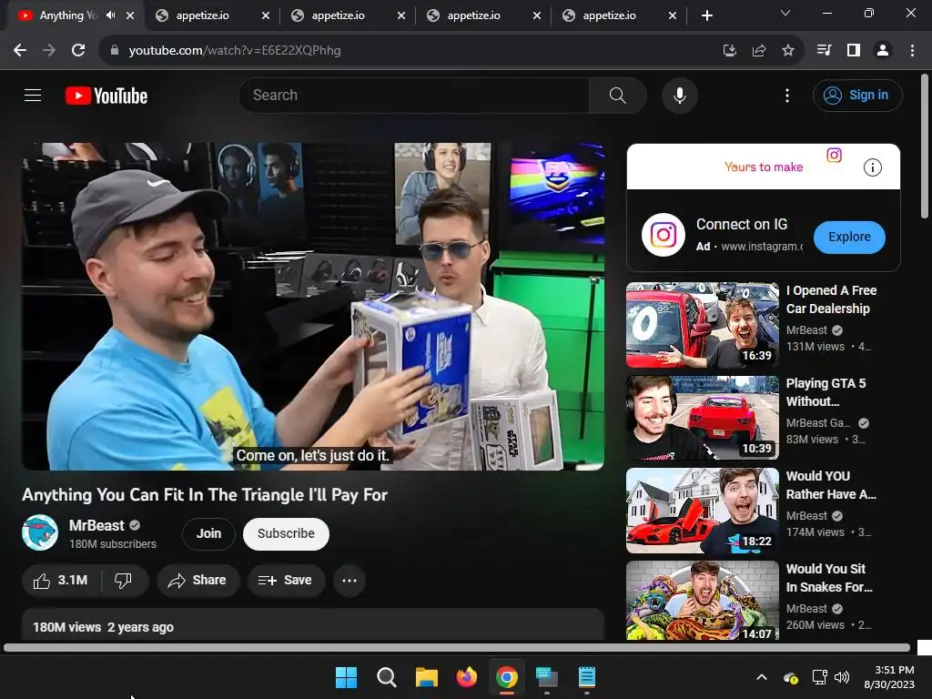Screen dimensions: 932x699
Task: Click the horizontal scrollbar at bottom
Action: pos(457,647)
